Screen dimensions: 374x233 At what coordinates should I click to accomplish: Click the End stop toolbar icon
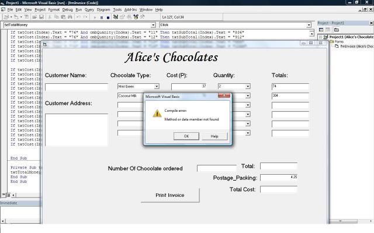107,17
